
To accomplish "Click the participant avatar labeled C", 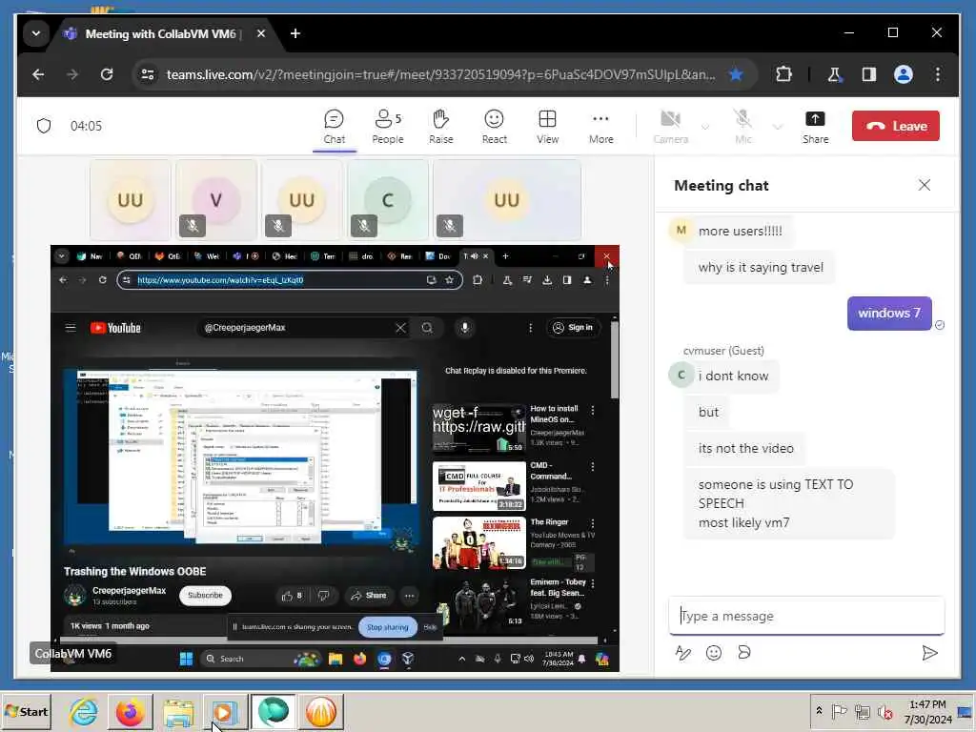I will tap(387, 200).
